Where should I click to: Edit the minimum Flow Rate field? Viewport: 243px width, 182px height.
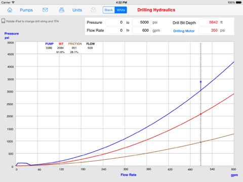115,30
